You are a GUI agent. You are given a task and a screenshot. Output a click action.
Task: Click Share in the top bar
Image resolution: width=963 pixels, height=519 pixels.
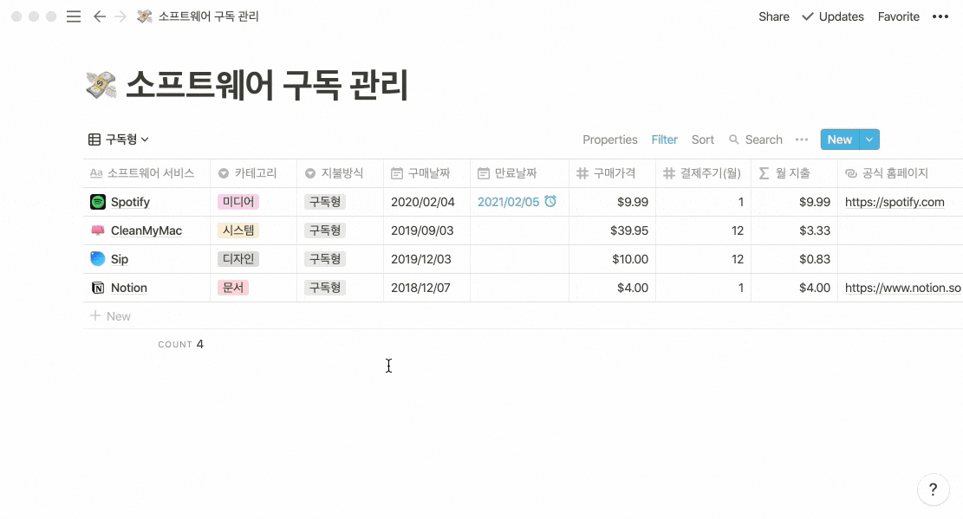[x=774, y=16]
